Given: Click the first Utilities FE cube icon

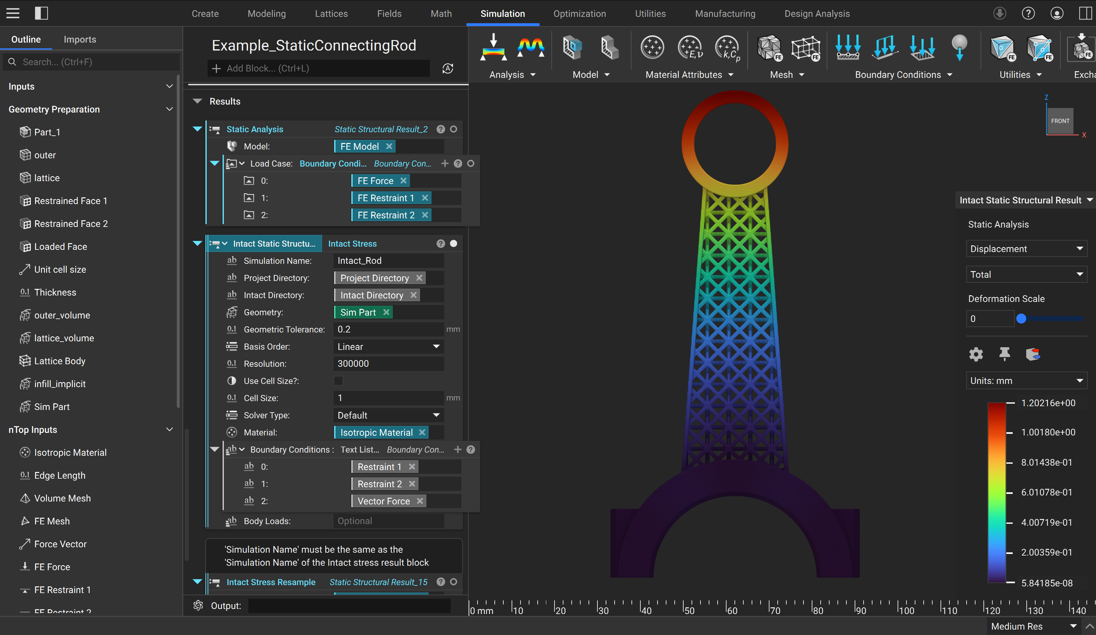Looking at the screenshot, I should pos(1003,48).
